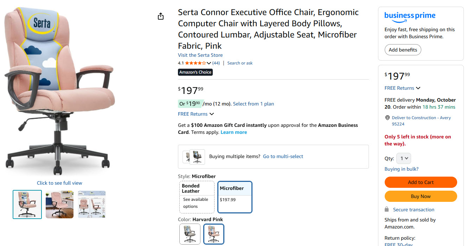The height and width of the screenshot is (246, 467).
Task: Expand the rating breakdown chevron
Action: click(209, 63)
